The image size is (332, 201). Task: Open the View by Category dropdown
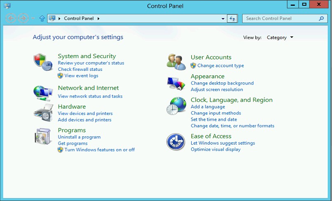click(280, 37)
